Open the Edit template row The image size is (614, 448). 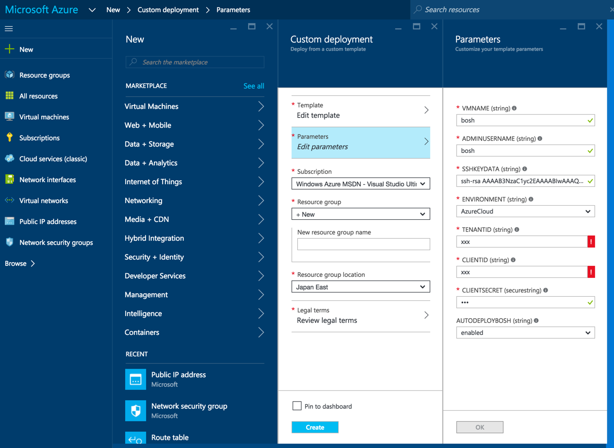pos(361,110)
